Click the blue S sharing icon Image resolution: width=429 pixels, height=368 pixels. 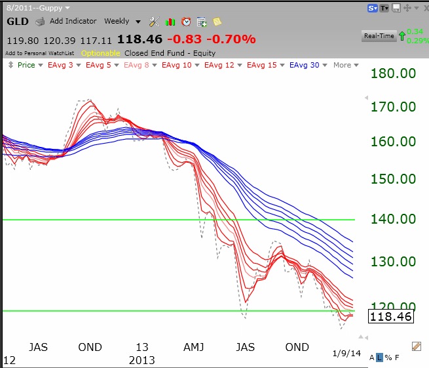(x=372, y=8)
